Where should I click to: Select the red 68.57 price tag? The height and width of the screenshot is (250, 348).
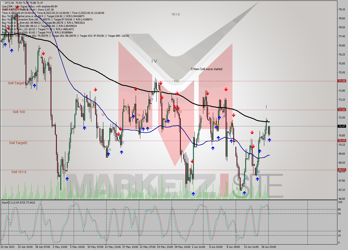(x=342, y=170)
